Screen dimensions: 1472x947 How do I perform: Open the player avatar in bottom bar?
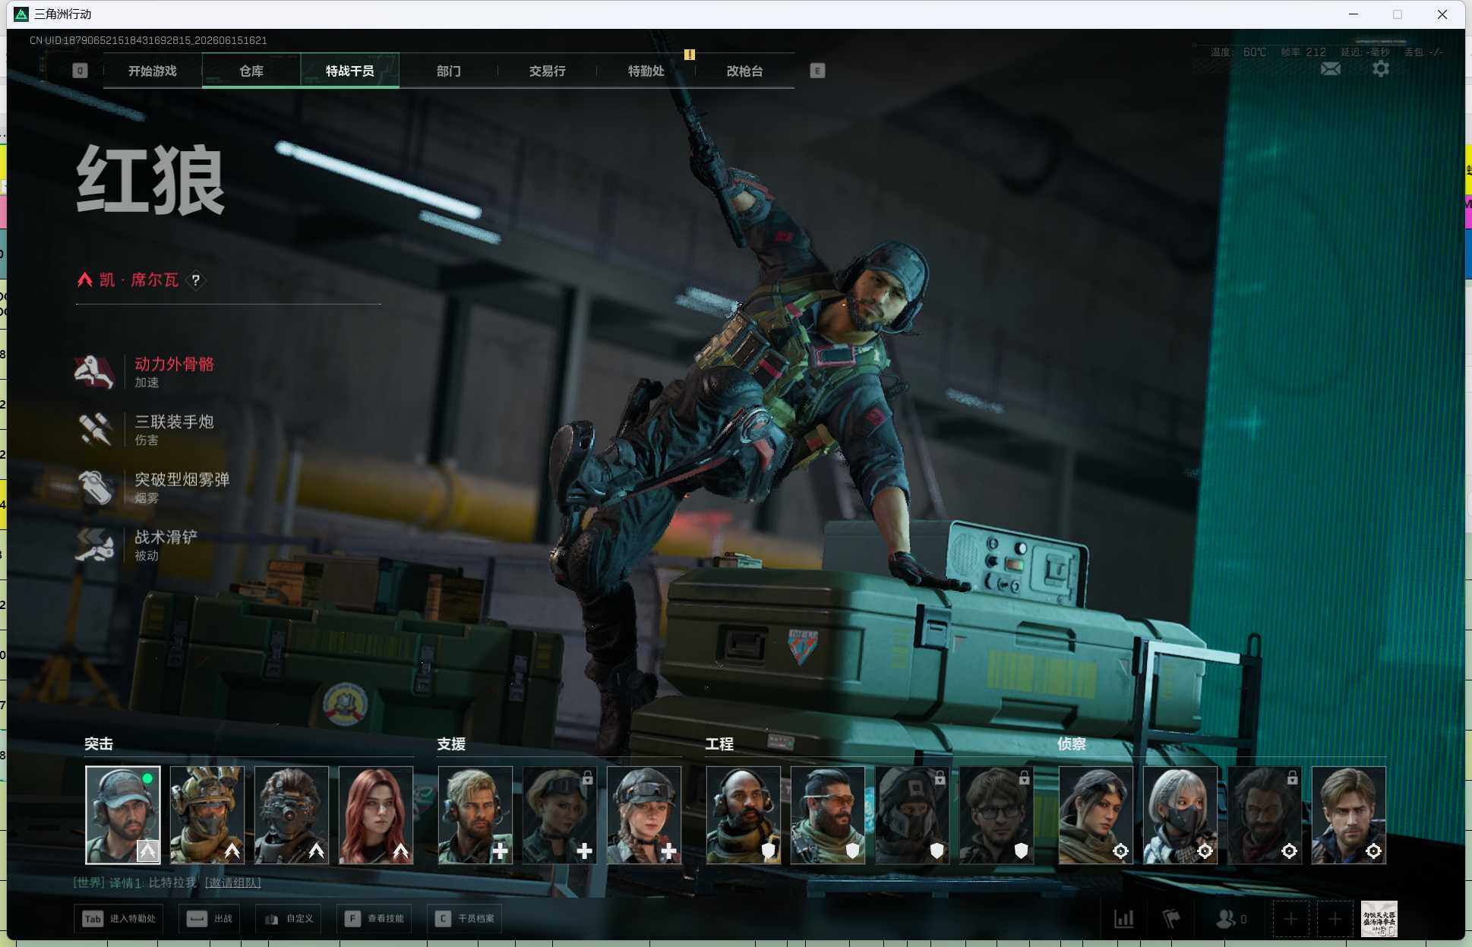point(1379,920)
